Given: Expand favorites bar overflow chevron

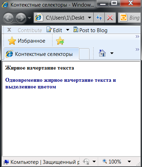Looking at the screenshot, I should tap(137, 37).
